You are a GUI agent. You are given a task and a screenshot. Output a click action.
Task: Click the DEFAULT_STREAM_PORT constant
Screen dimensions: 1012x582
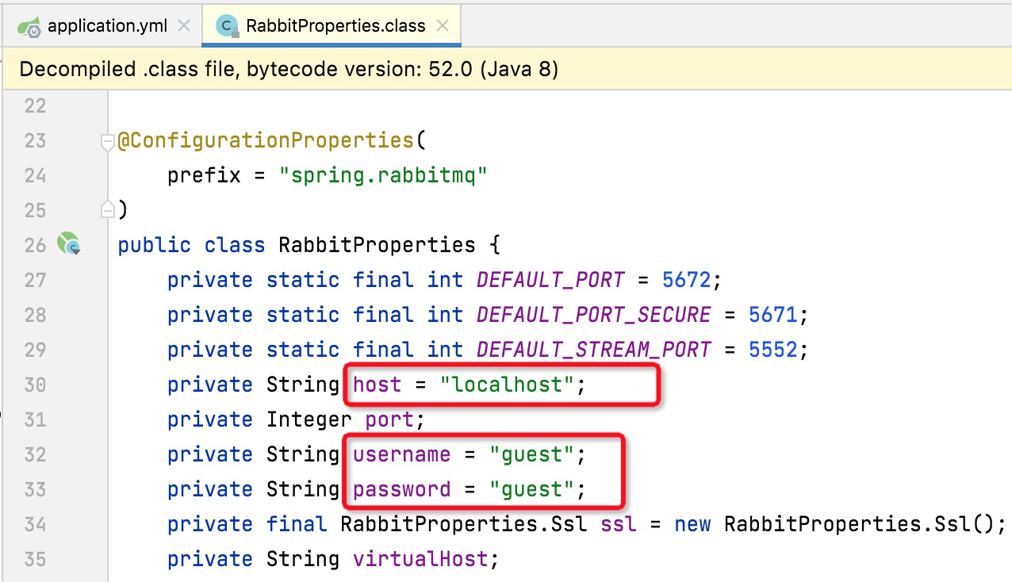593,350
